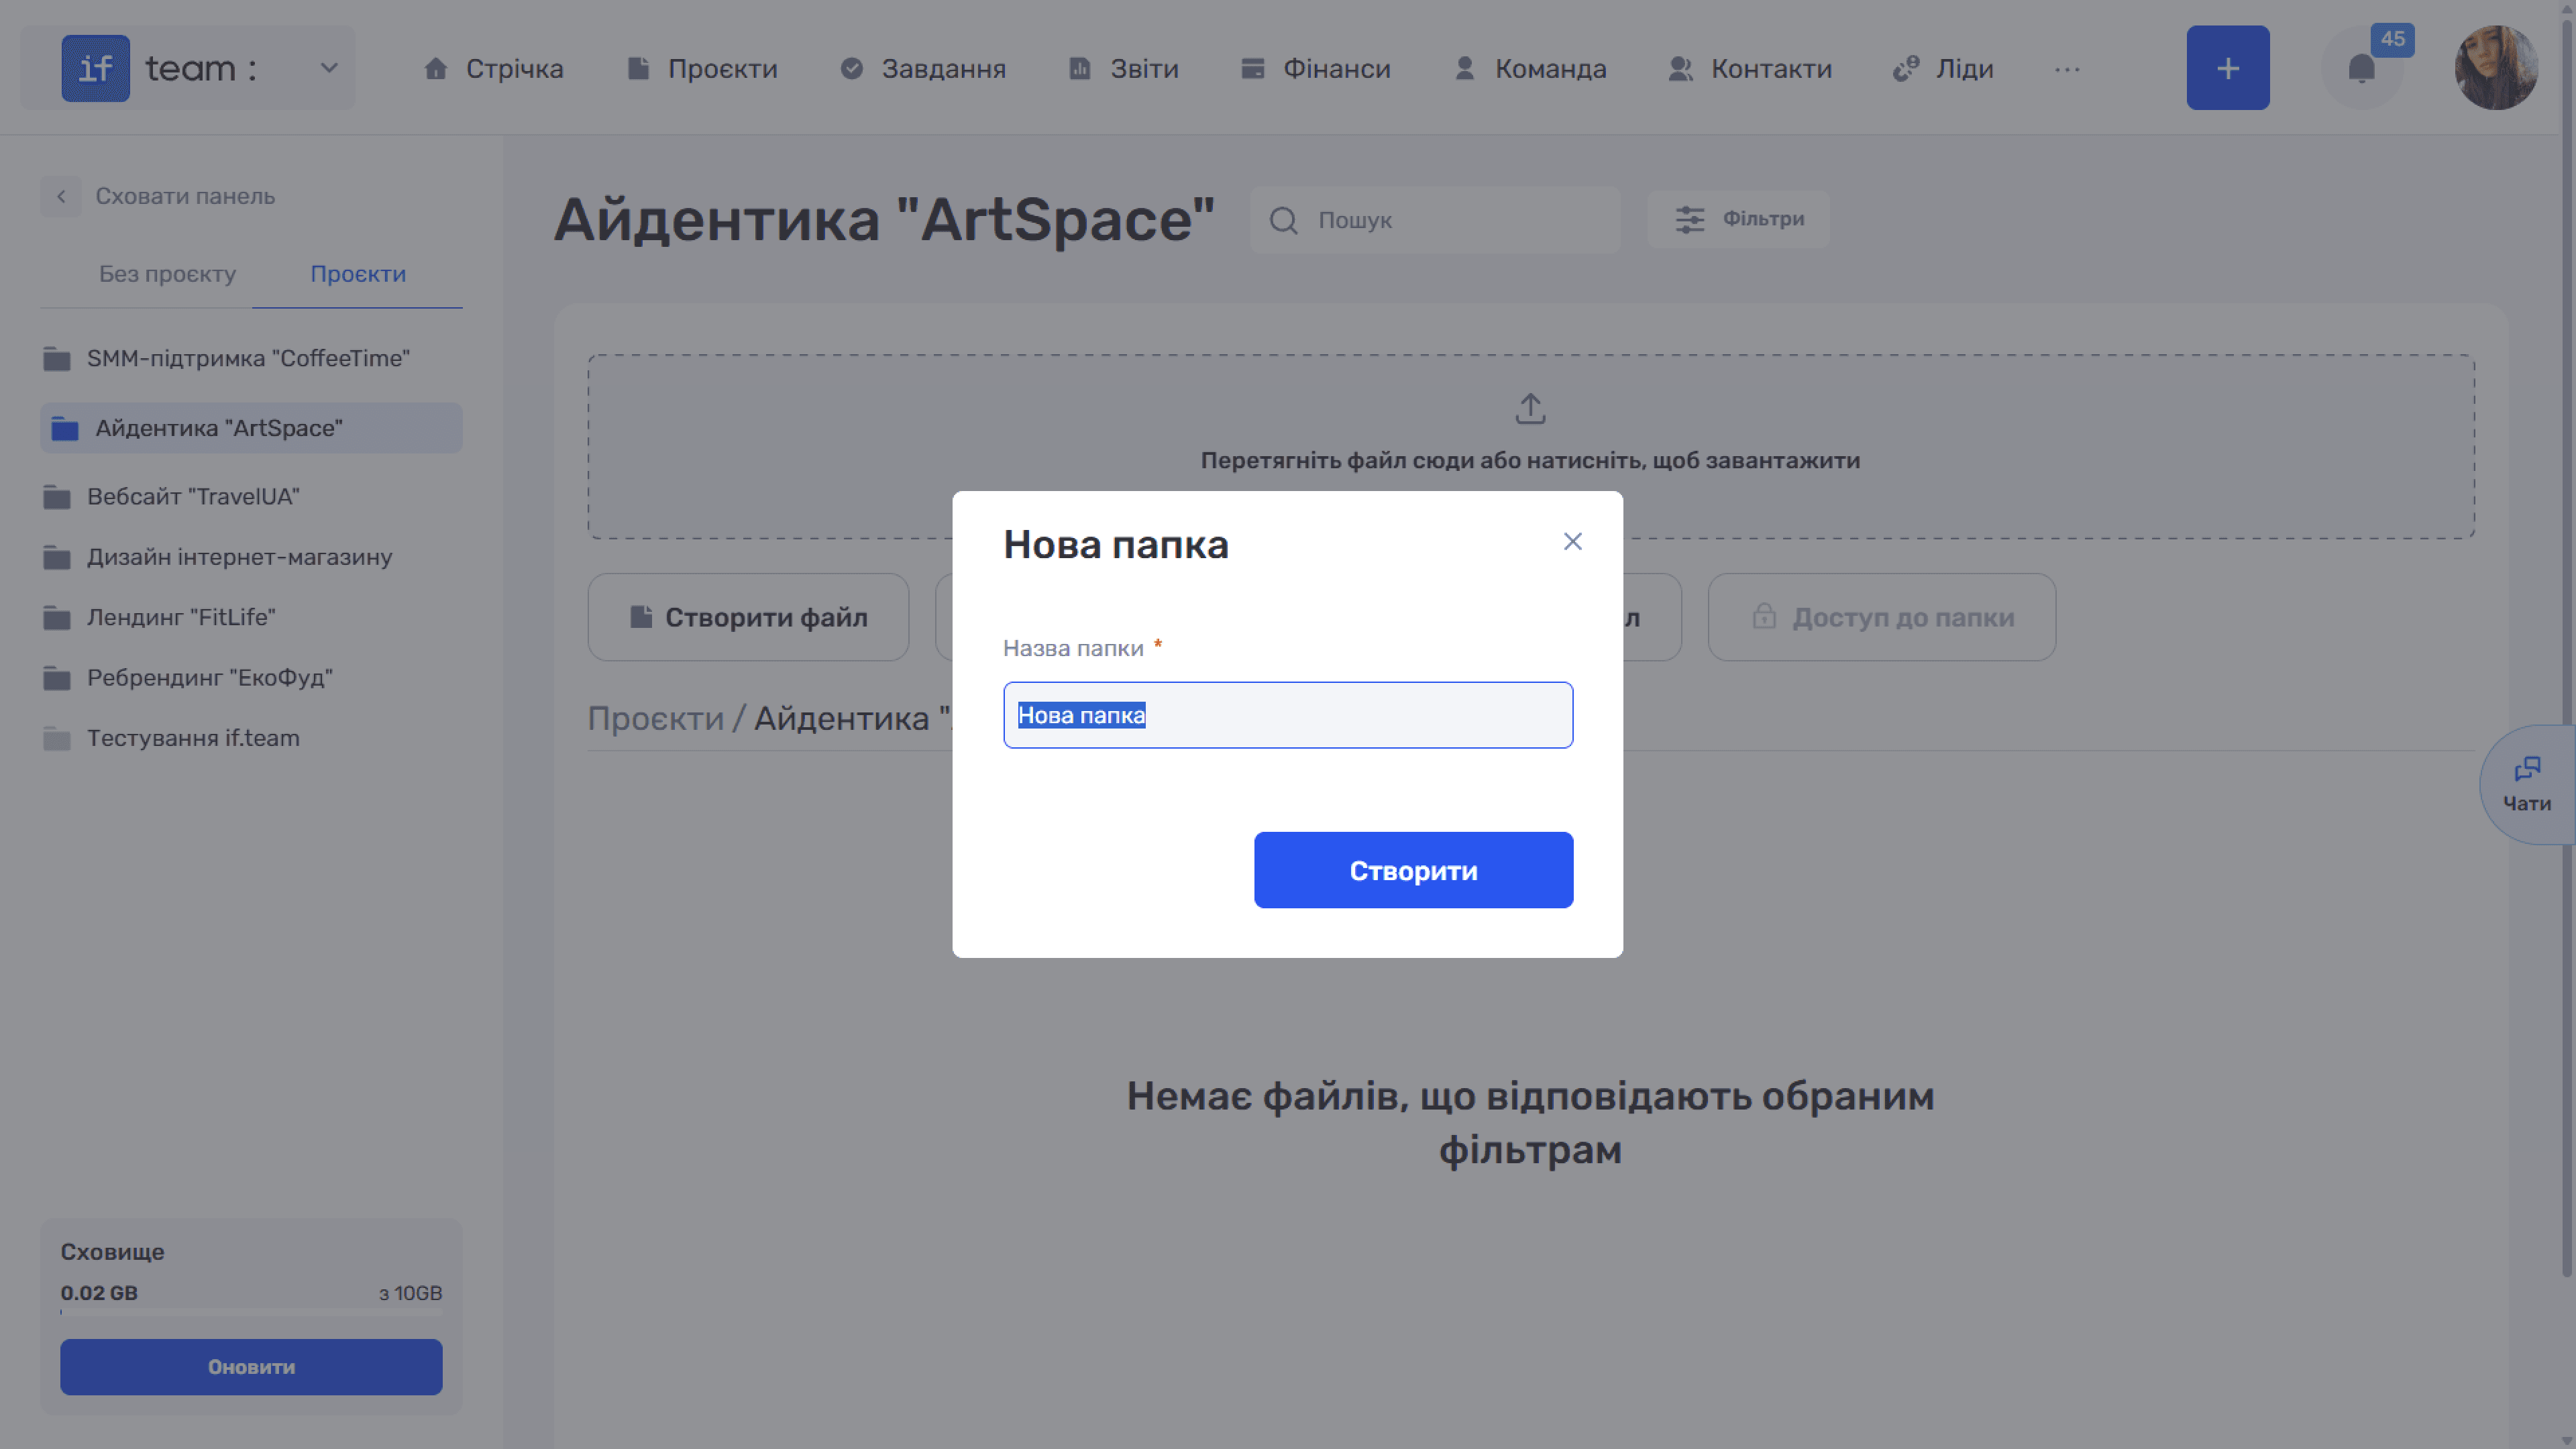Click the Створити файл document icon

(x=641, y=617)
